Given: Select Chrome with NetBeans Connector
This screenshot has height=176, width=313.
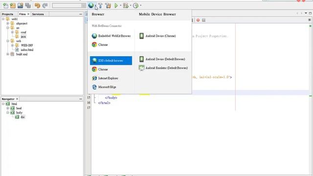Looking at the screenshot, I should click(100, 44).
